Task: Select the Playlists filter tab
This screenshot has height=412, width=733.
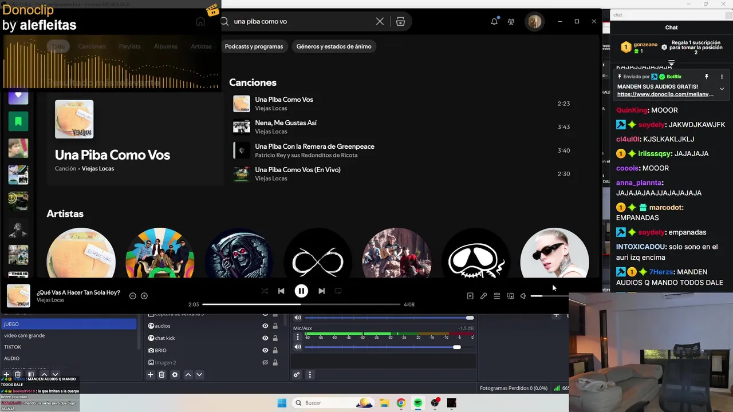Action: coord(129,46)
